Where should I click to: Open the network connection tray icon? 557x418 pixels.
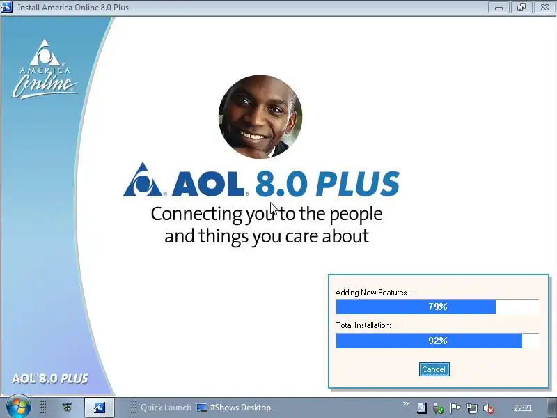tap(472, 408)
